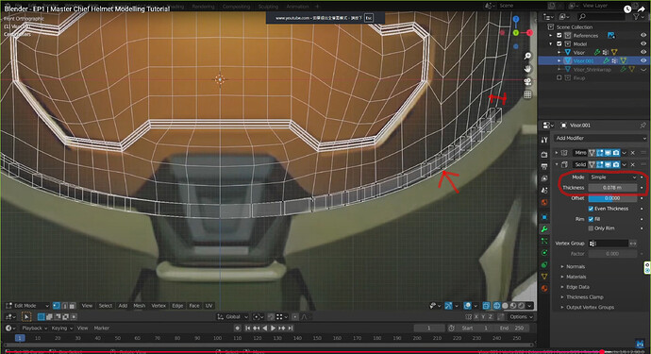The width and height of the screenshot is (651, 354).
Task: Hide the Visor.001 object with eye icon
Action: pos(643,60)
